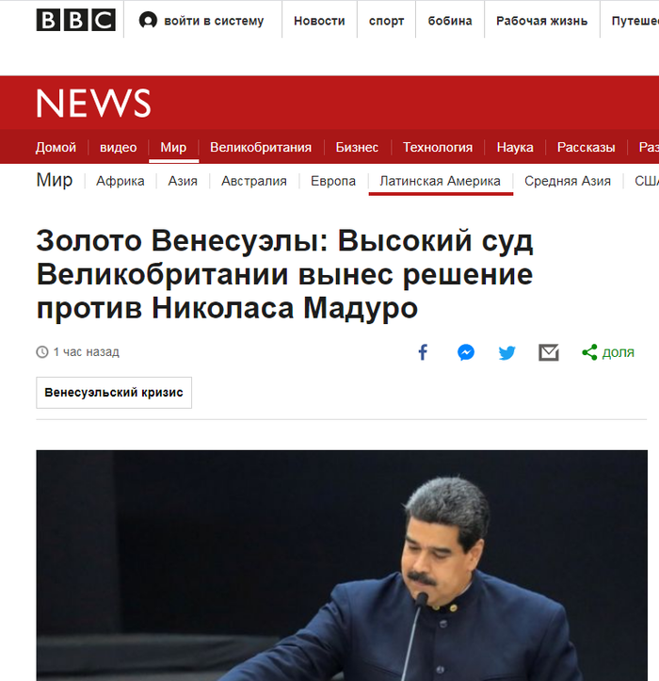Open the Африка region link
The image size is (659, 681).
[x=121, y=181]
